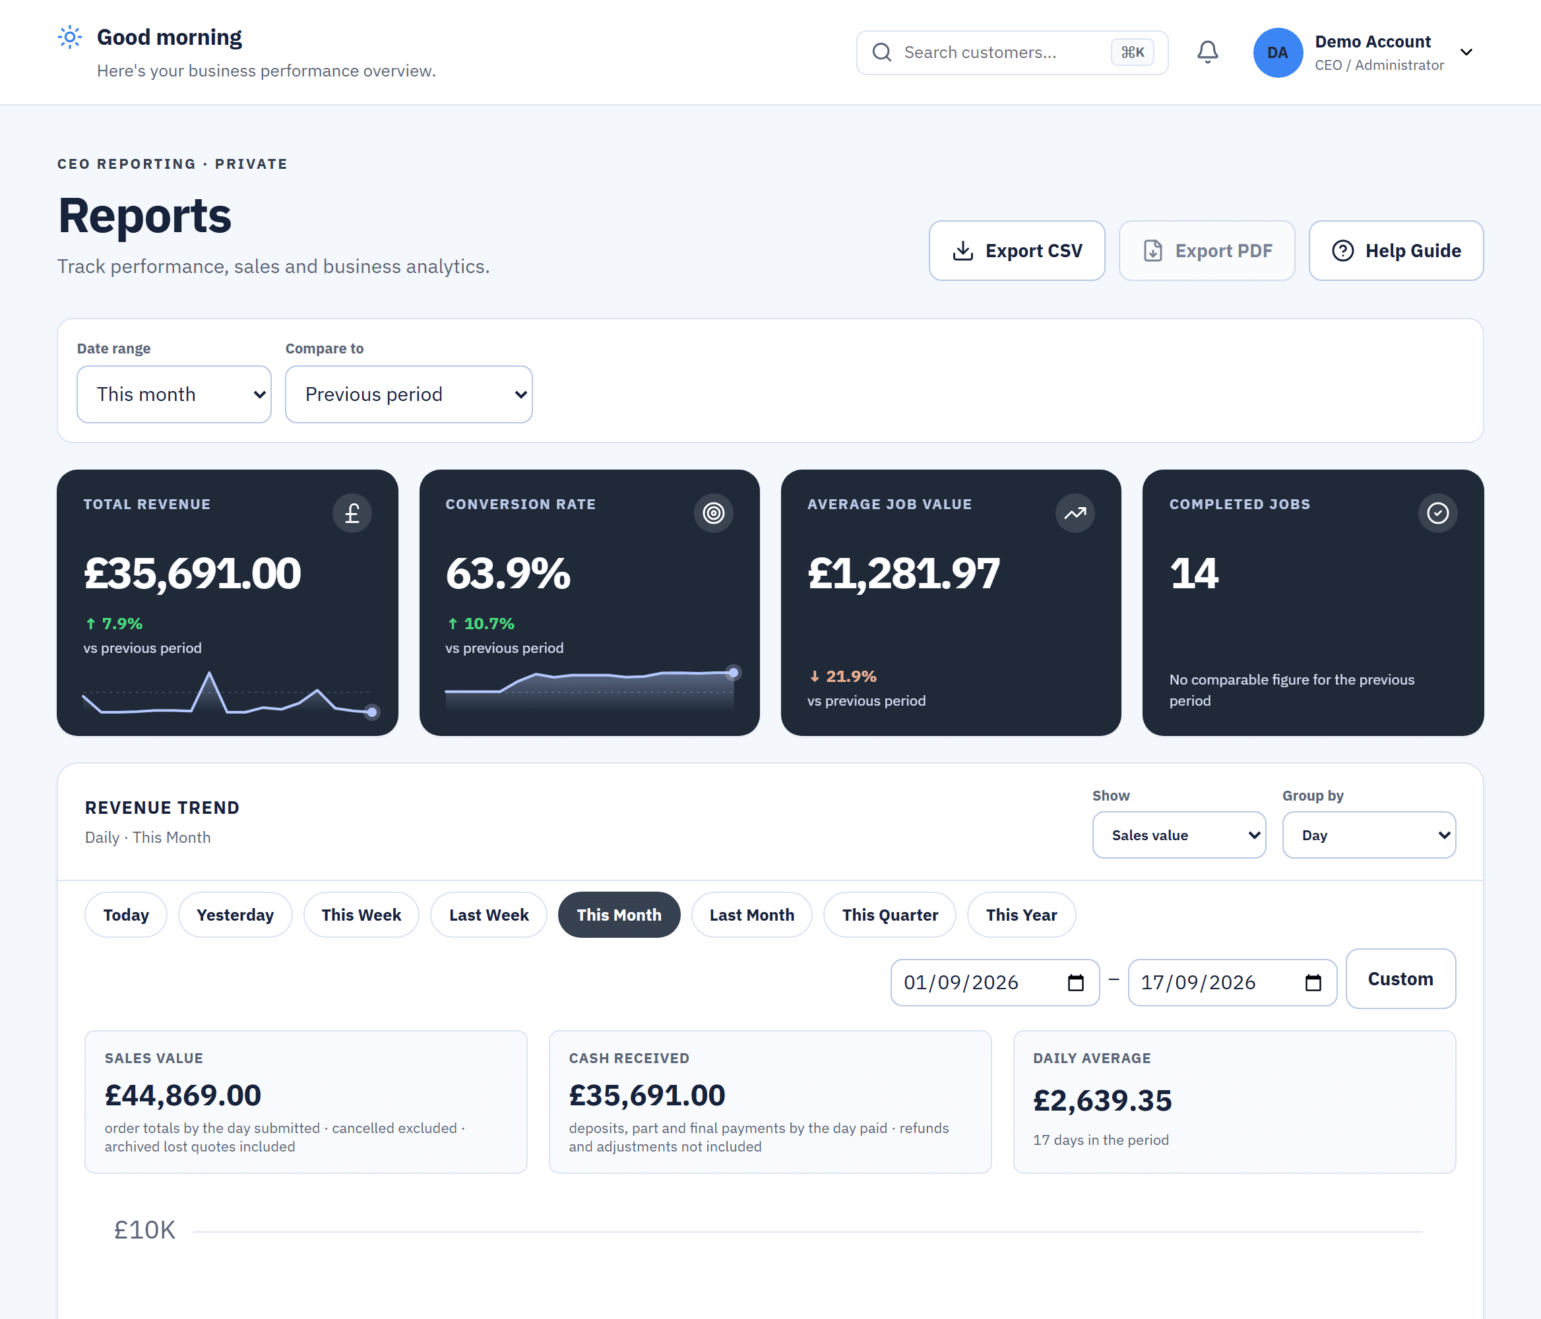Click the DA profile avatar
The image size is (1541, 1319).
(x=1277, y=53)
